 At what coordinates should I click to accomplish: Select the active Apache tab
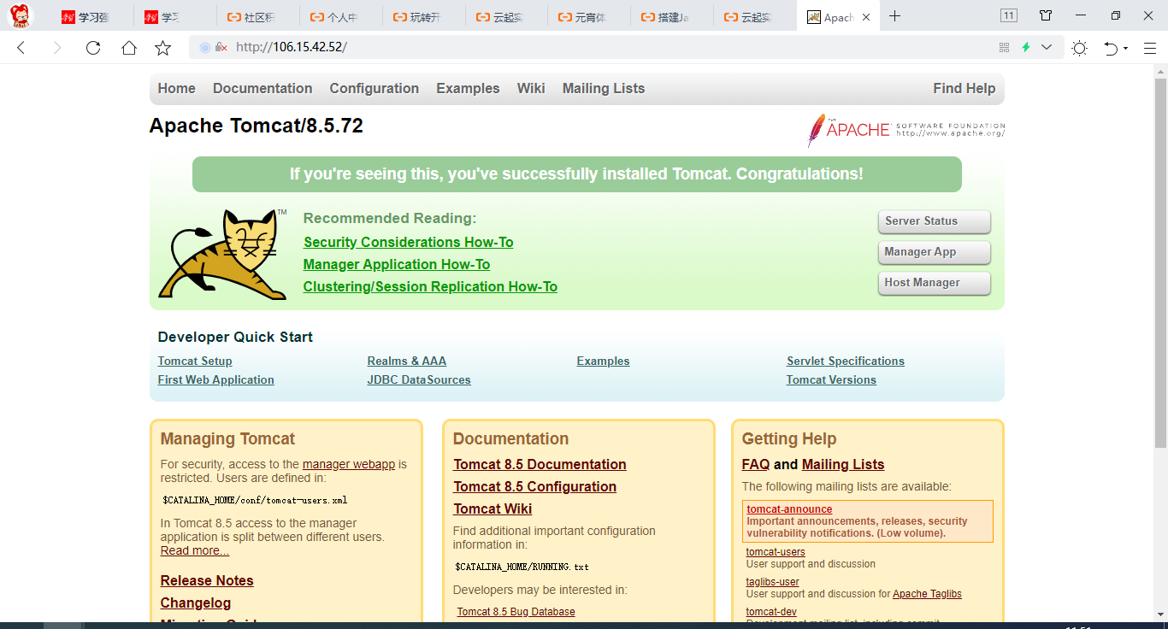click(838, 17)
